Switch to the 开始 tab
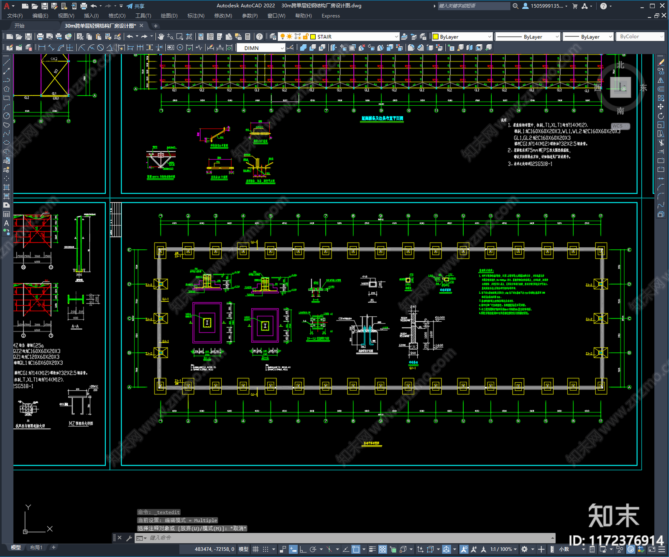The height and width of the screenshot is (557, 669). 20,26
